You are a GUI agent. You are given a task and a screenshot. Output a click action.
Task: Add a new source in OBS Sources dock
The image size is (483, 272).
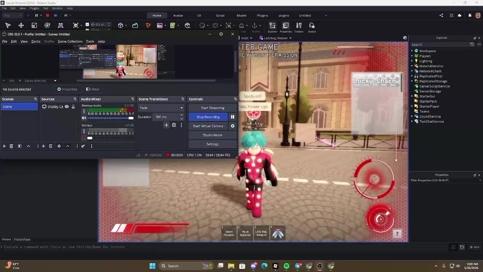[x=43, y=146]
